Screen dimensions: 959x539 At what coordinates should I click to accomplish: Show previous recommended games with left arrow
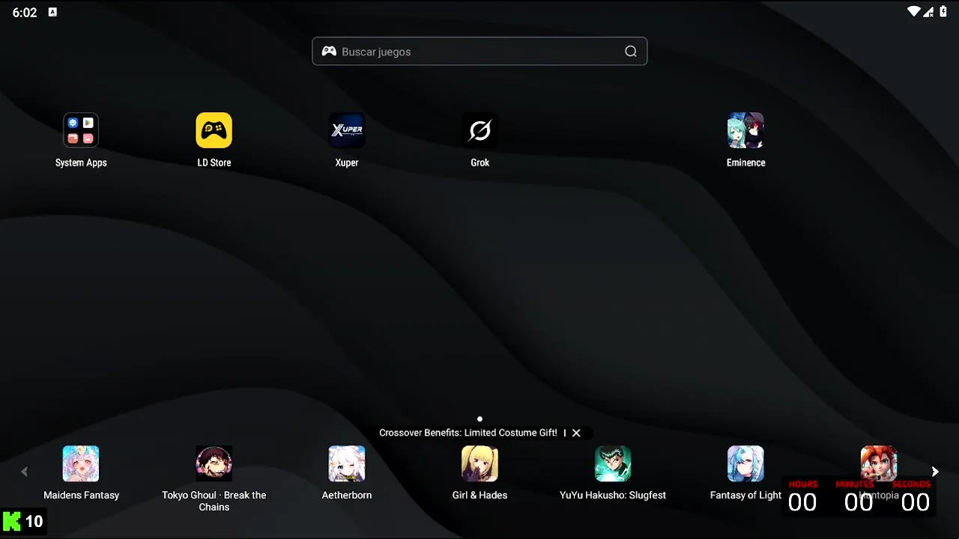(24, 472)
